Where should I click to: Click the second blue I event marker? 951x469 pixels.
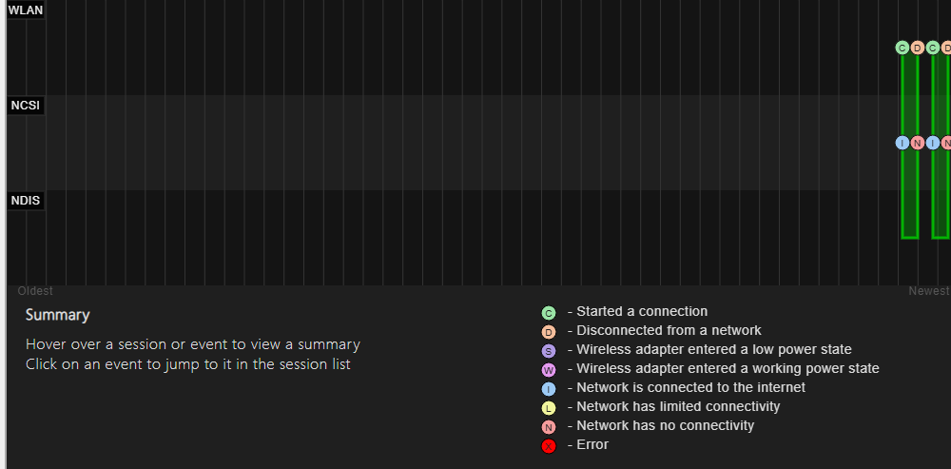tap(933, 143)
